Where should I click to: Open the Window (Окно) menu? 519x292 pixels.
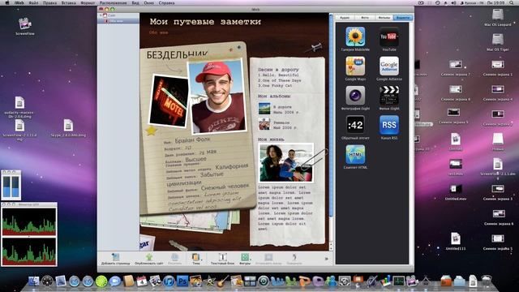[x=149, y=2]
